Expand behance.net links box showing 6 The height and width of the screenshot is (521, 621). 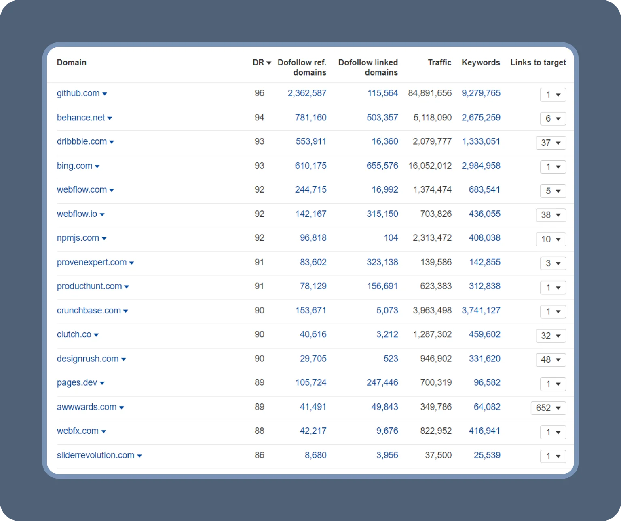553,119
